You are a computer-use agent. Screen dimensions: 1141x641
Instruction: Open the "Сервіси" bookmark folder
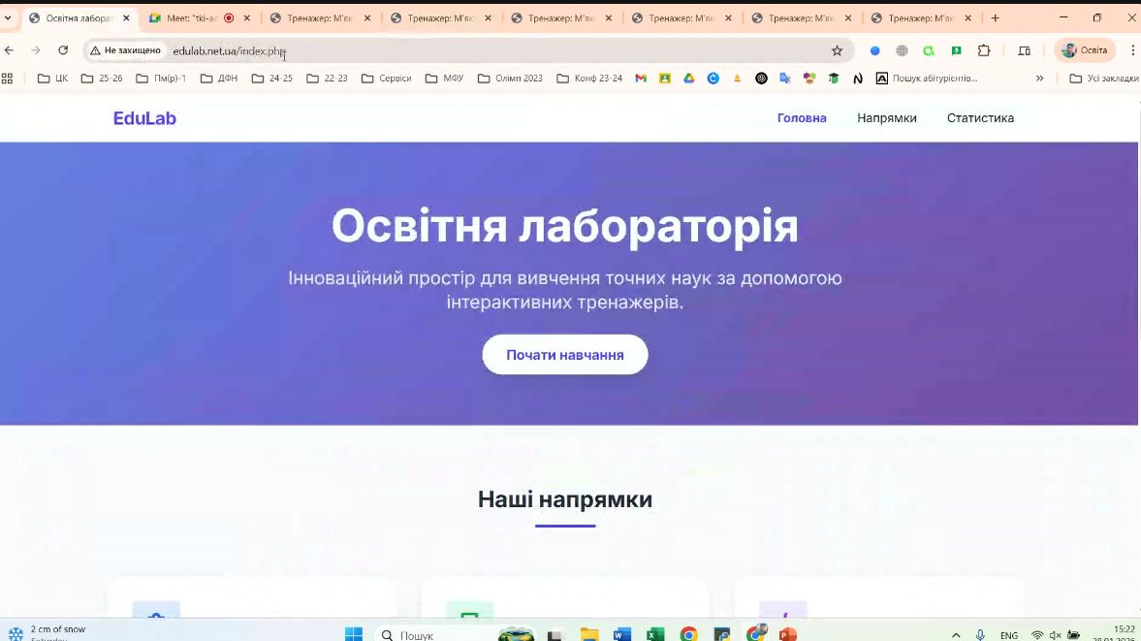(386, 79)
